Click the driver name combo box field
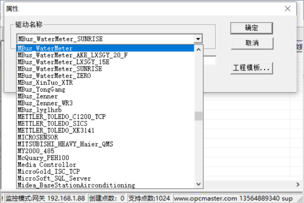 click(x=110, y=39)
